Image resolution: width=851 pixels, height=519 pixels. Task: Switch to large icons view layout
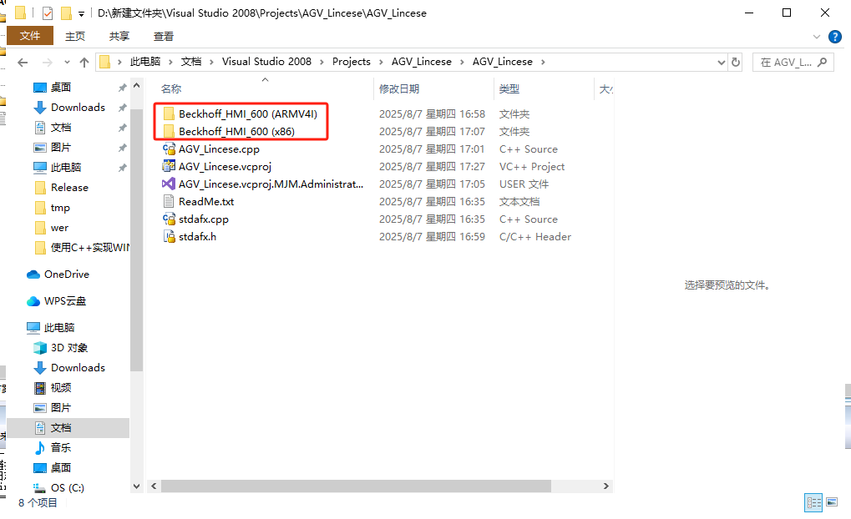(x=832, y=503)
